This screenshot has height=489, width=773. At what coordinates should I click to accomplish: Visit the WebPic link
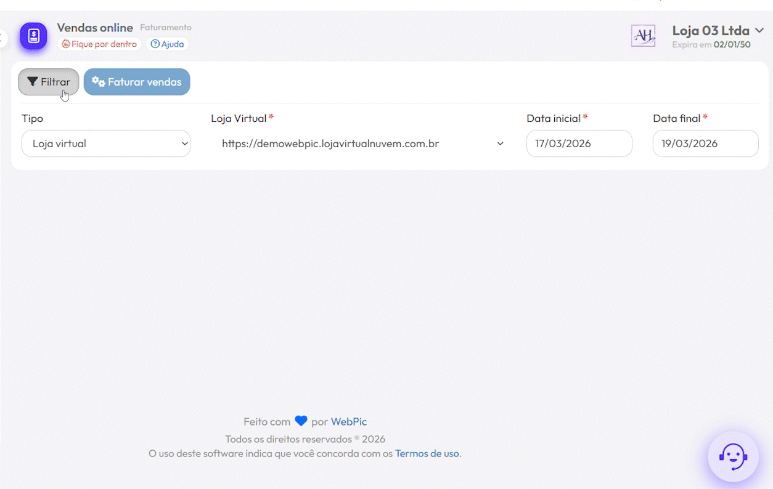click(349, 421)
